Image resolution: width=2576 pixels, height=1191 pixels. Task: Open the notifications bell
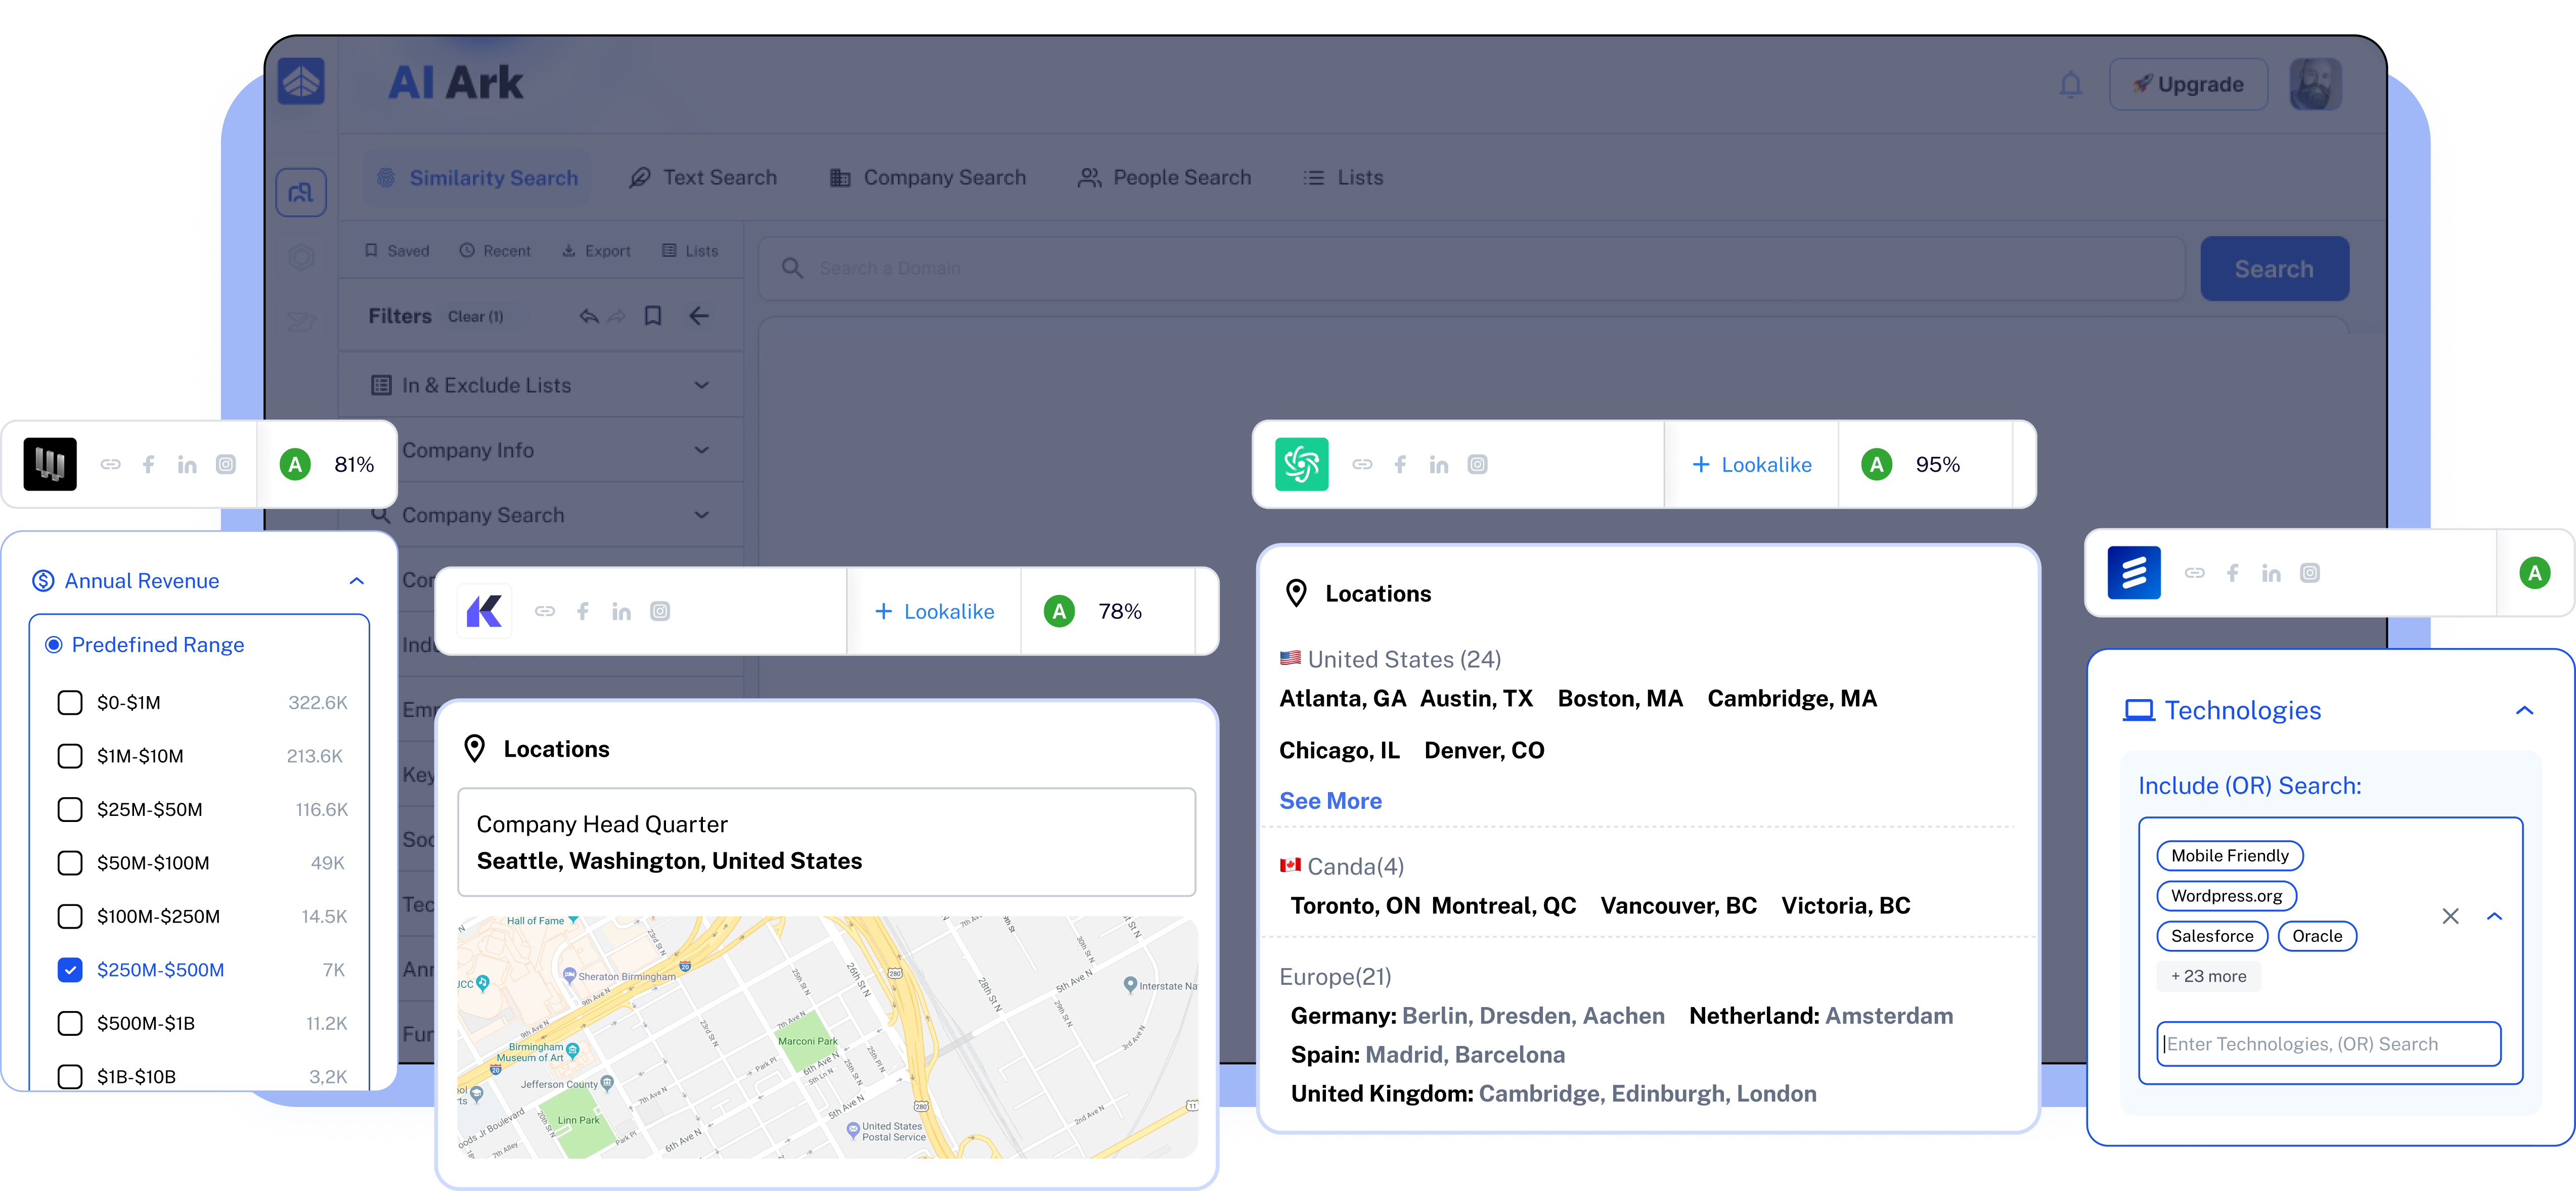(x=2070, y=84)
